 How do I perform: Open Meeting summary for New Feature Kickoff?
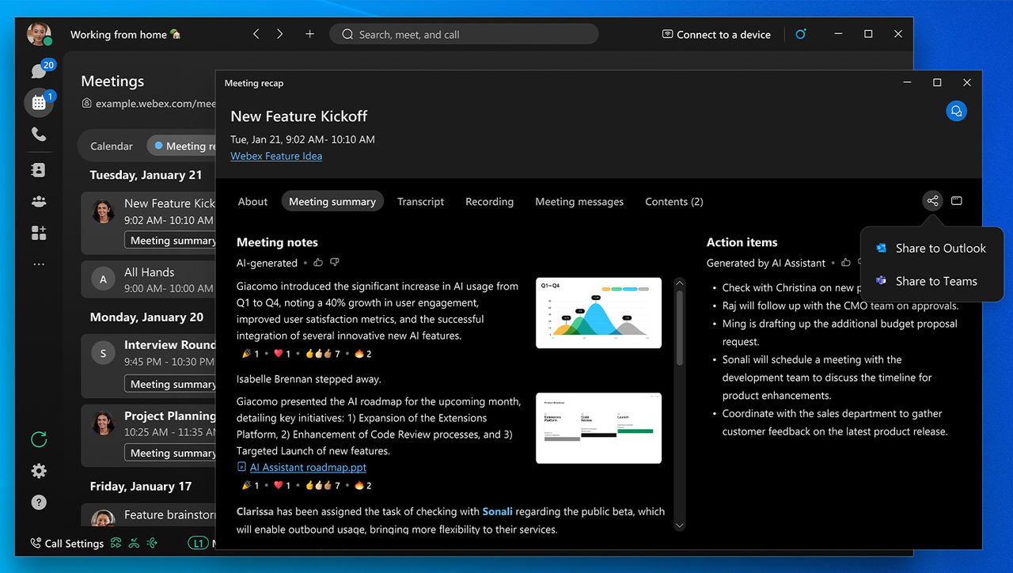171,241
